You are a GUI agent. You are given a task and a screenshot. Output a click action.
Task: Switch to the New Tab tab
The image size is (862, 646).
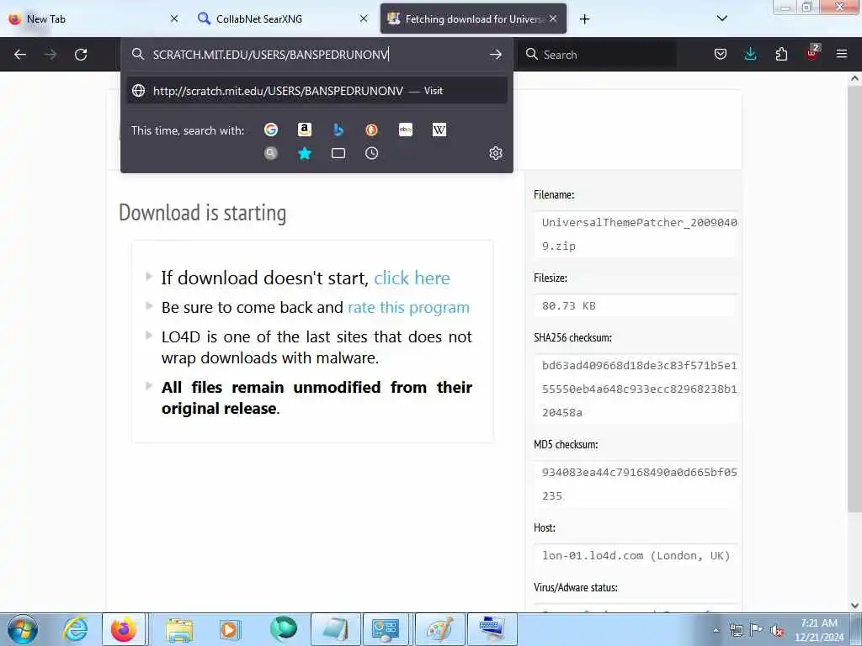pos(93,19)
